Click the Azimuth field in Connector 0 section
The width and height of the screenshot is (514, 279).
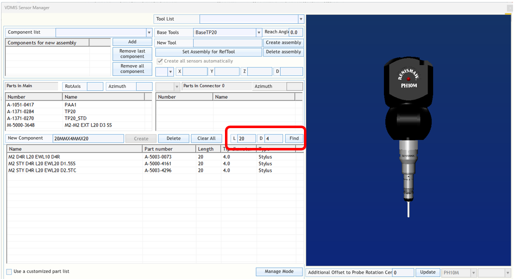pos(294,86)
